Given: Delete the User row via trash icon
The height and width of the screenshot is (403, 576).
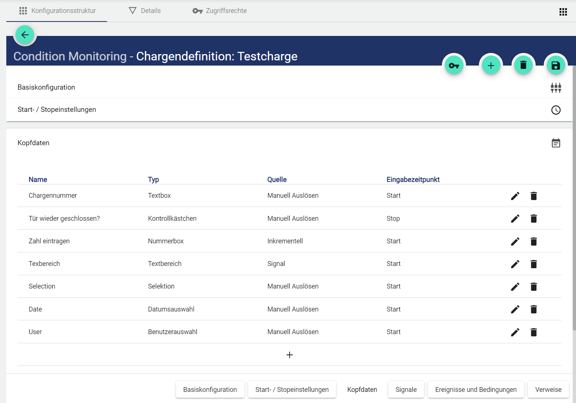Looking at the screenshot, I should click(x=533, y=332).
